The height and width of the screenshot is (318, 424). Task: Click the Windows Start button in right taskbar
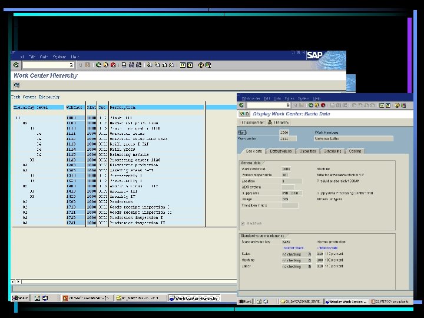[246, 302]
